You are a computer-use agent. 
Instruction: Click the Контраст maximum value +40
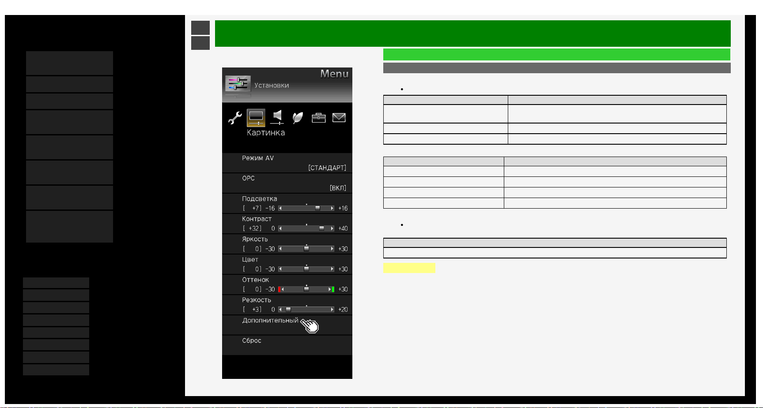point(343,228)
